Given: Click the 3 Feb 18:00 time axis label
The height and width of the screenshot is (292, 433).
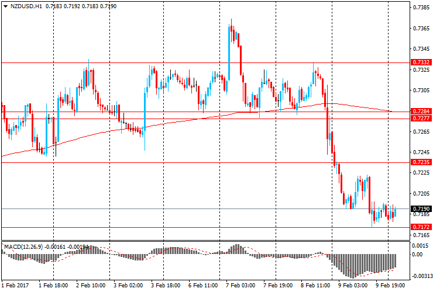Looking at the screenshot, I should point(167,286).
